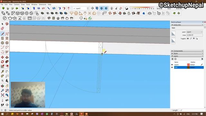
Task: Choose the Eraser tool
Action: tap(2, 28)
